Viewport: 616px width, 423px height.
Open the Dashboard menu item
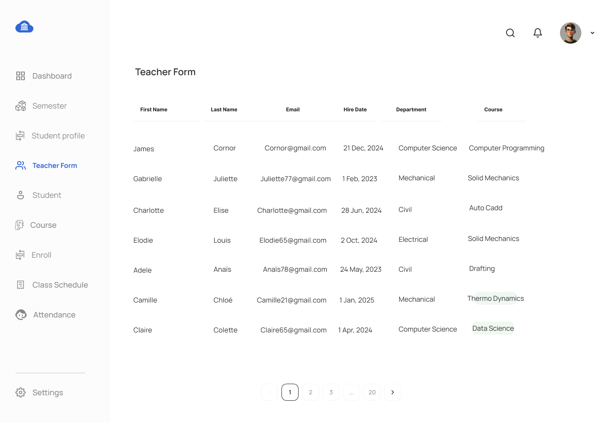52,76
